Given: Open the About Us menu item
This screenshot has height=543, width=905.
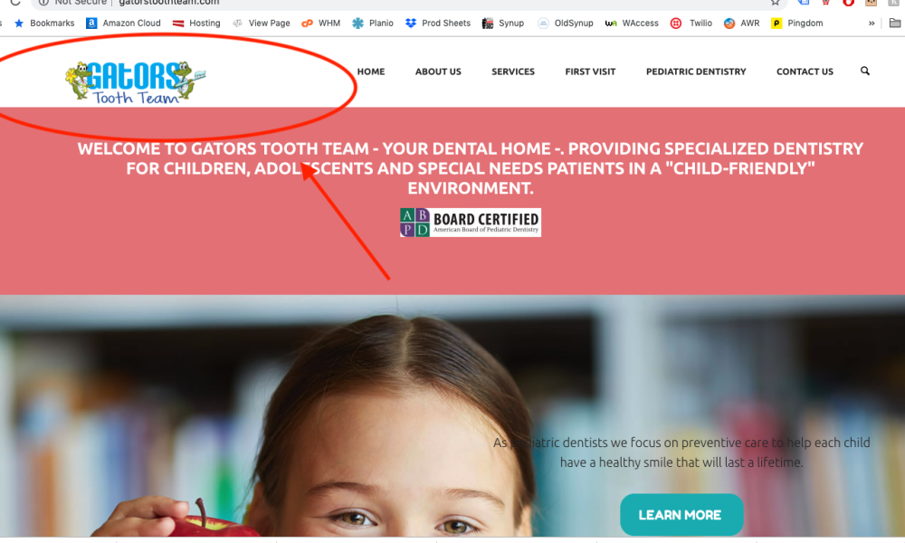Looking at the screenshot, I should [438, 71].
